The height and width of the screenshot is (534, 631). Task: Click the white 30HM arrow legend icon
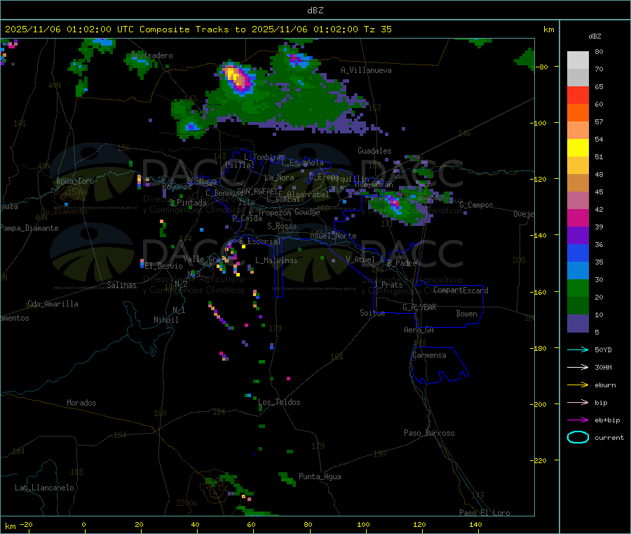coord(578,367)
